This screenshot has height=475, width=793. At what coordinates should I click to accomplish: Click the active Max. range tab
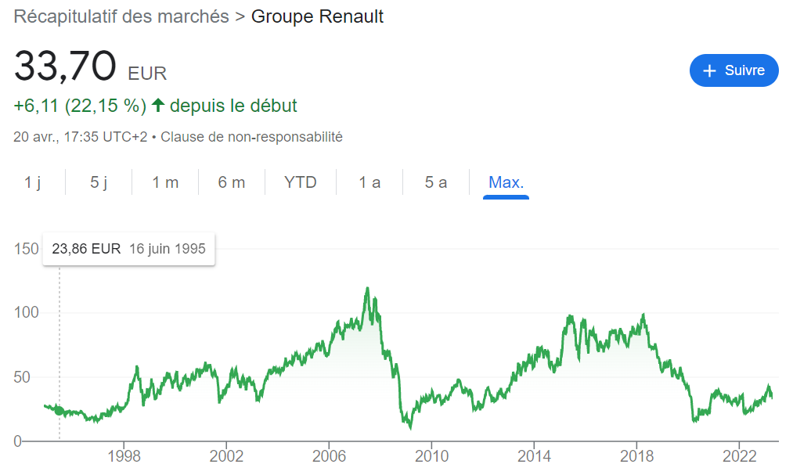click(506, 182)
